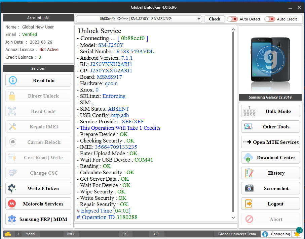Click the Open MTK Services arrow icon

point(247,142)
